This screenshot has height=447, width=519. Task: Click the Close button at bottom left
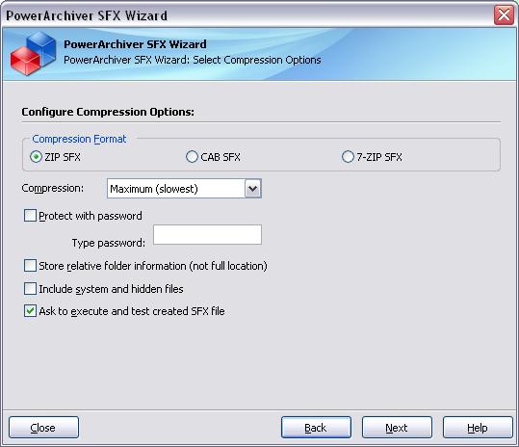coord(43,428)
